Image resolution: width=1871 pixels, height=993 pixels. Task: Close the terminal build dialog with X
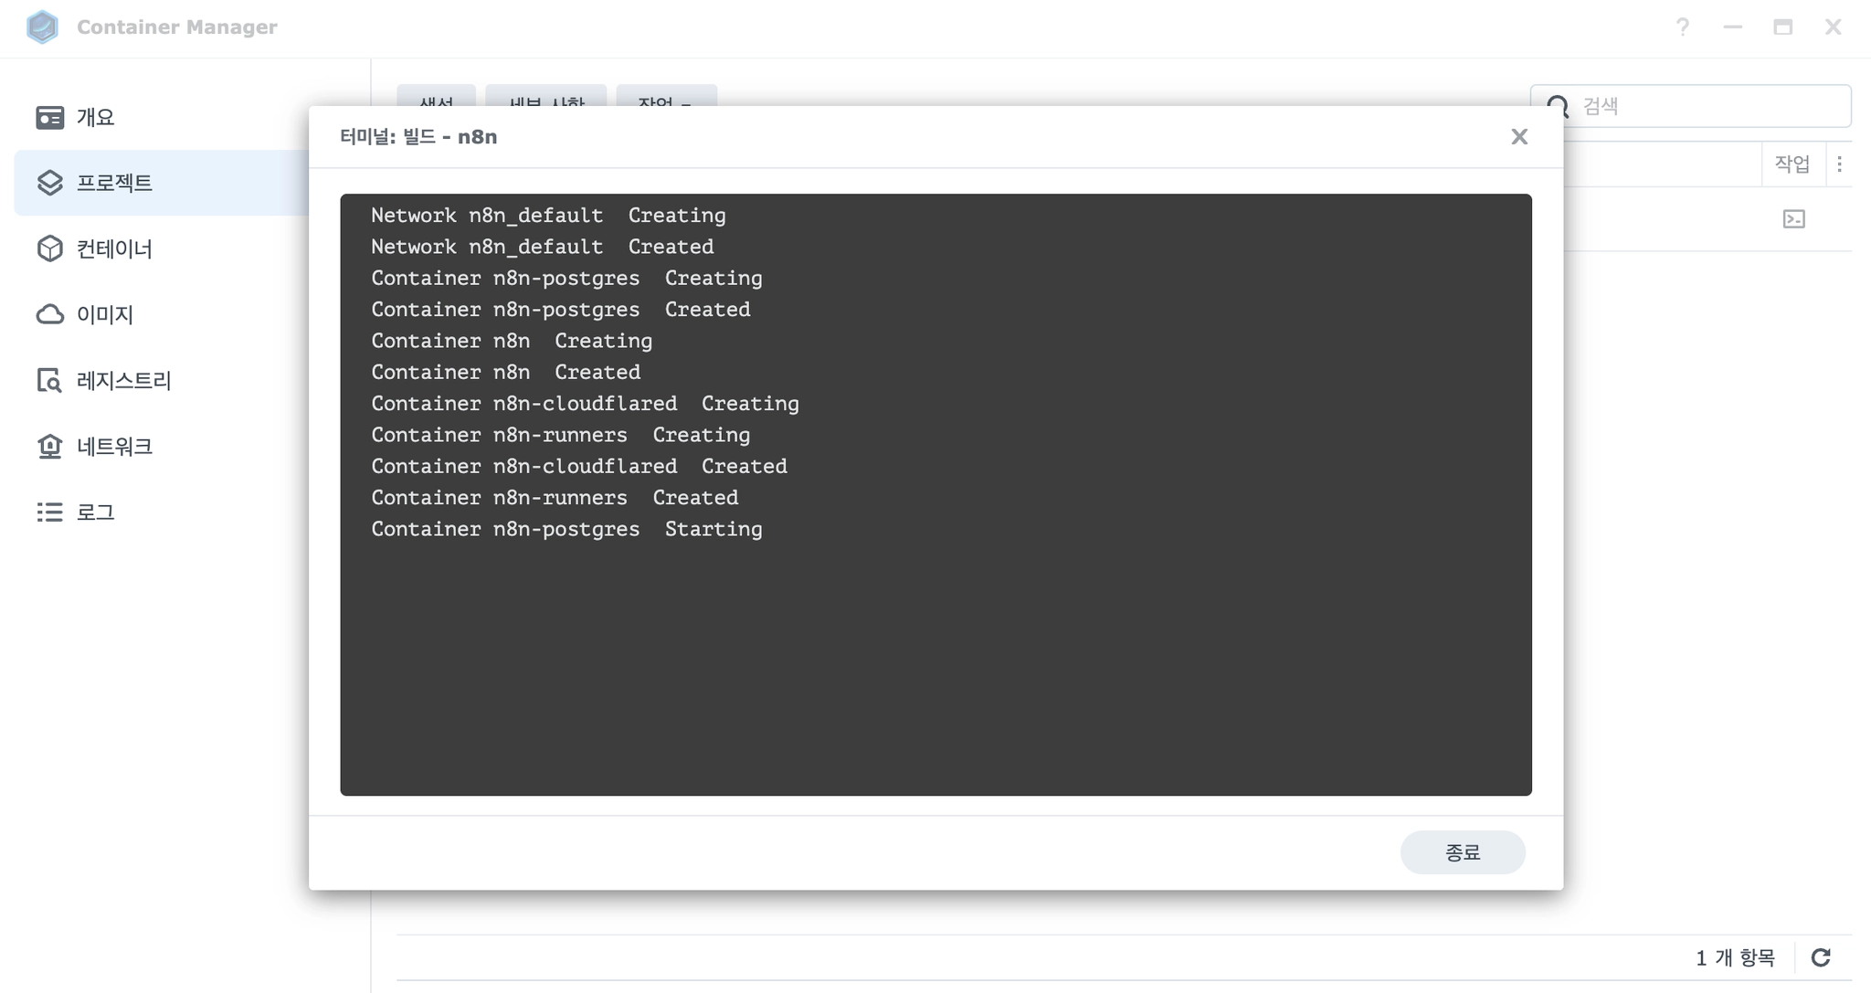pos(1519,137)
